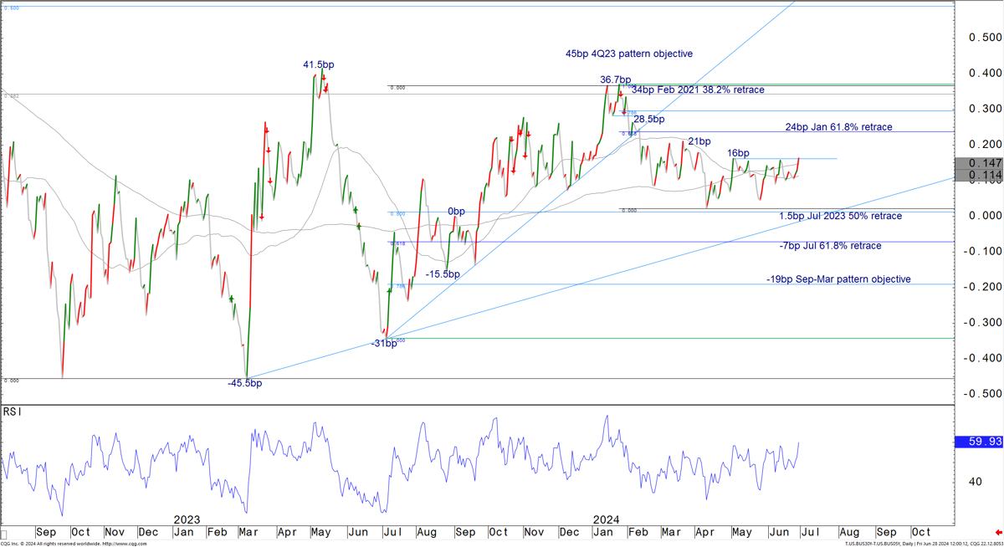Click the -31bp low label
Screen dimensions: 1004x547
(383, 344)
